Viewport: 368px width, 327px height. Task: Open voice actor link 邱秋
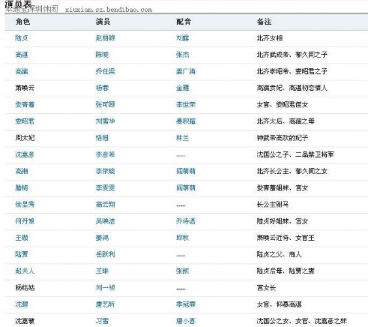pyautogui.click(x=182, y=238)
